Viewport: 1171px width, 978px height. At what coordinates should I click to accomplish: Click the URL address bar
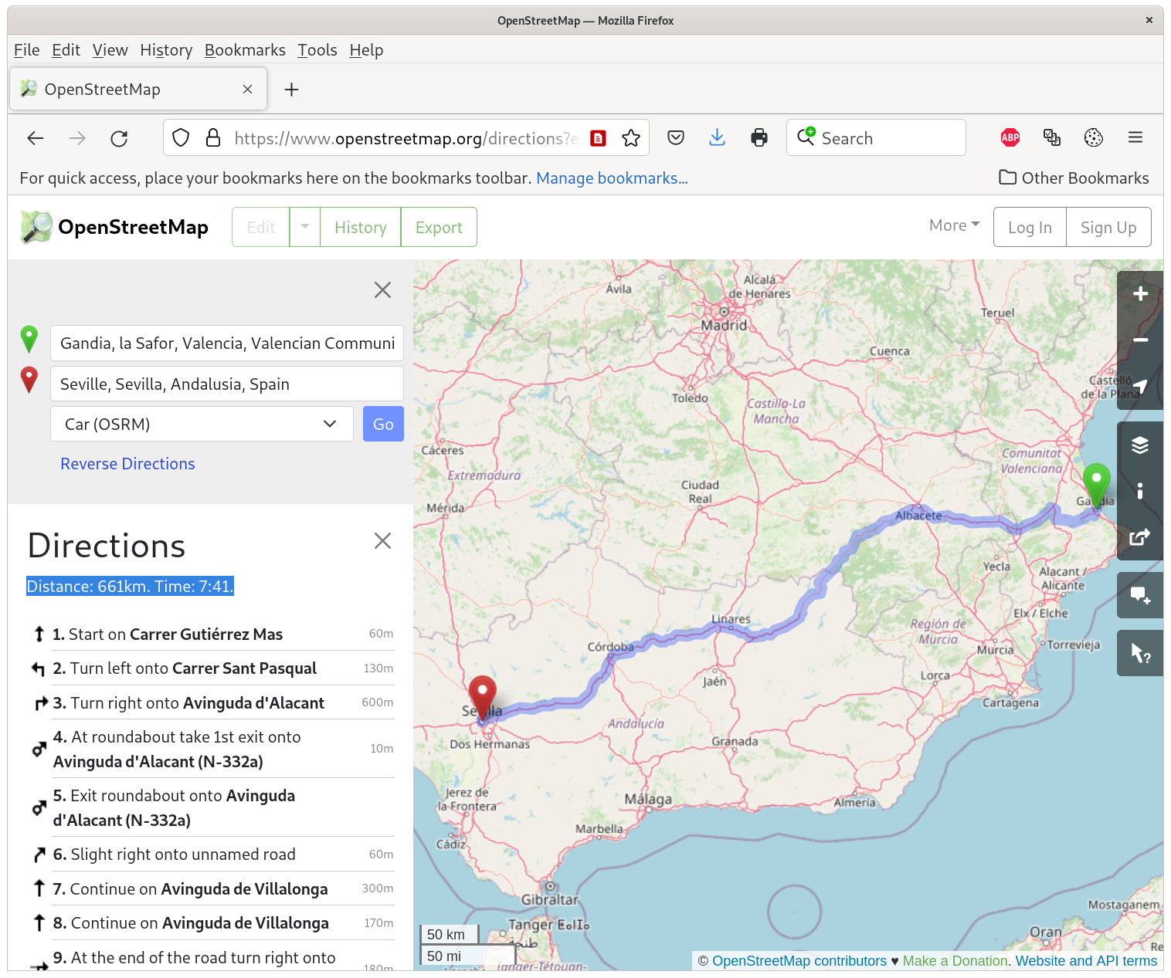[x=406, y=138]
